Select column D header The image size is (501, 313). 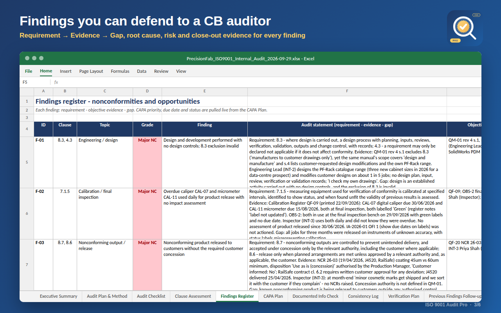pyautogui.click(x=147, y=91)
